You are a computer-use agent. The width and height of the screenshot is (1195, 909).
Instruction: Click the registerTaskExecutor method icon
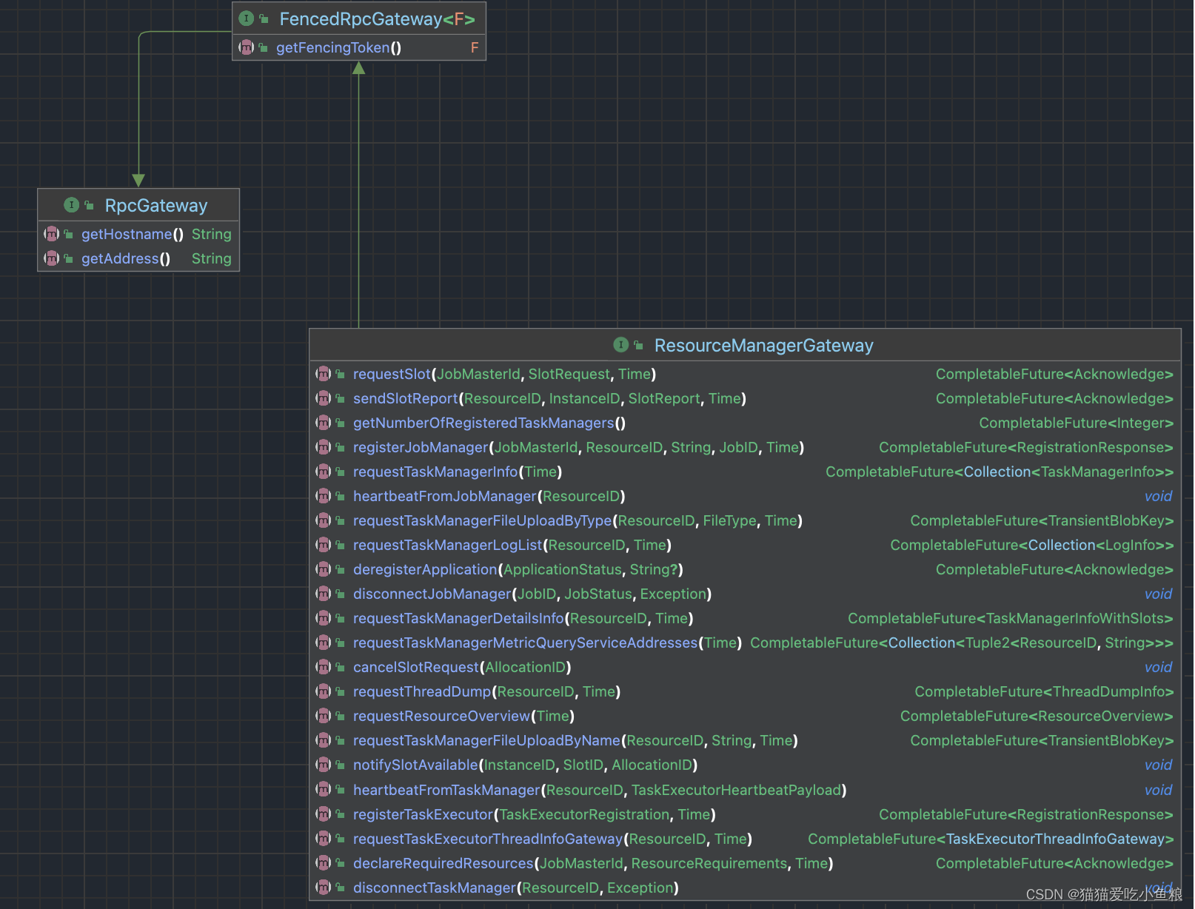point(324,814)
